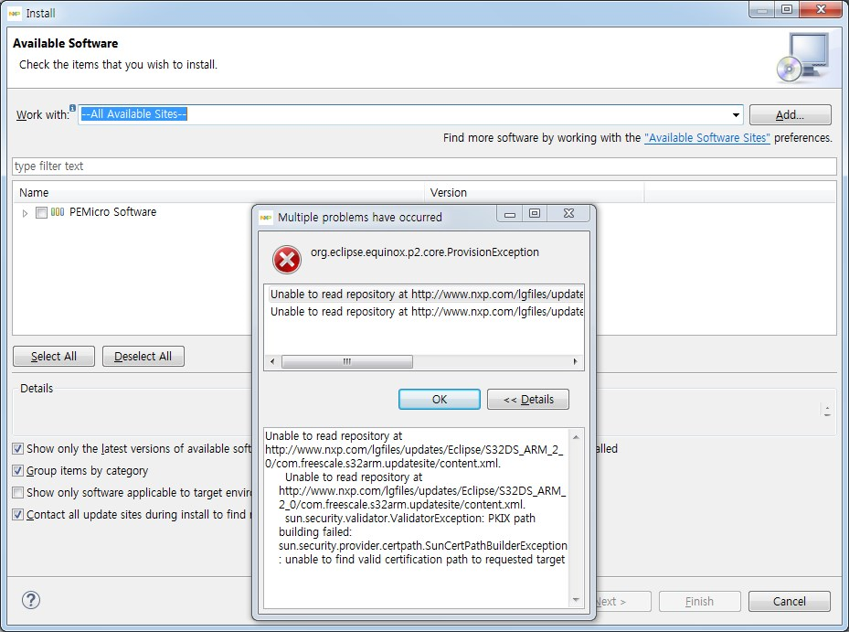
Task: Click the Name column header
Action: point(218,192)
